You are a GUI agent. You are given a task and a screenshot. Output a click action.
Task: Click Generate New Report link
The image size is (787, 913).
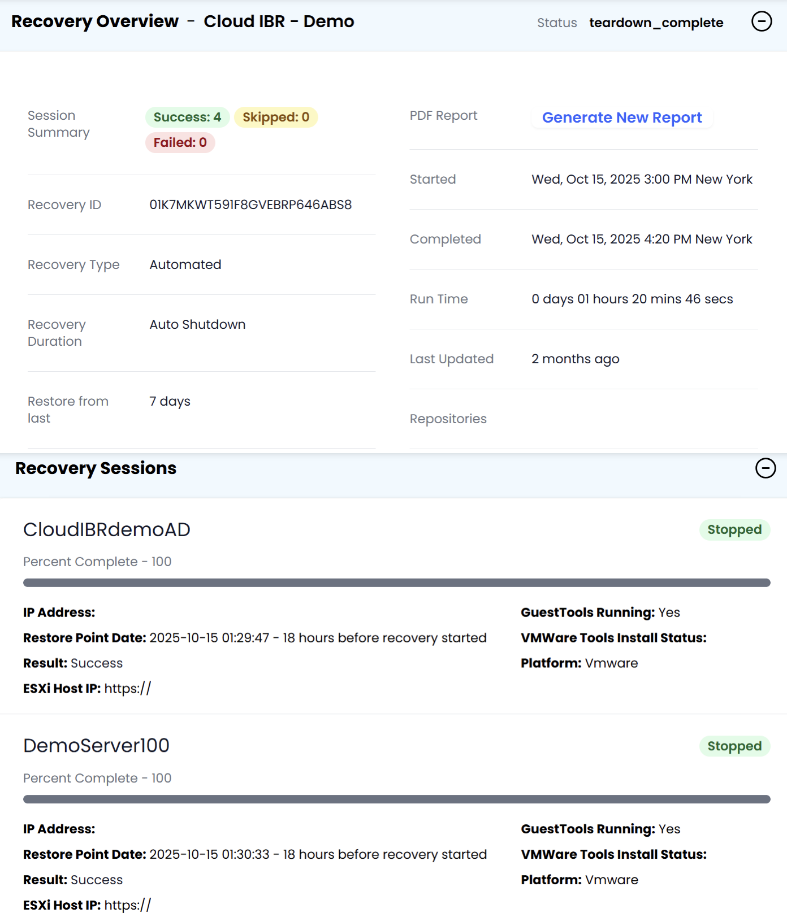pyautogui.click(x=621, y=118)
